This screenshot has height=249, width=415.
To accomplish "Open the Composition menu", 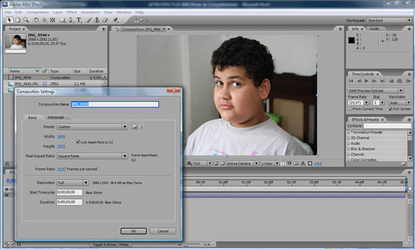I will click(x=37, y=12).
